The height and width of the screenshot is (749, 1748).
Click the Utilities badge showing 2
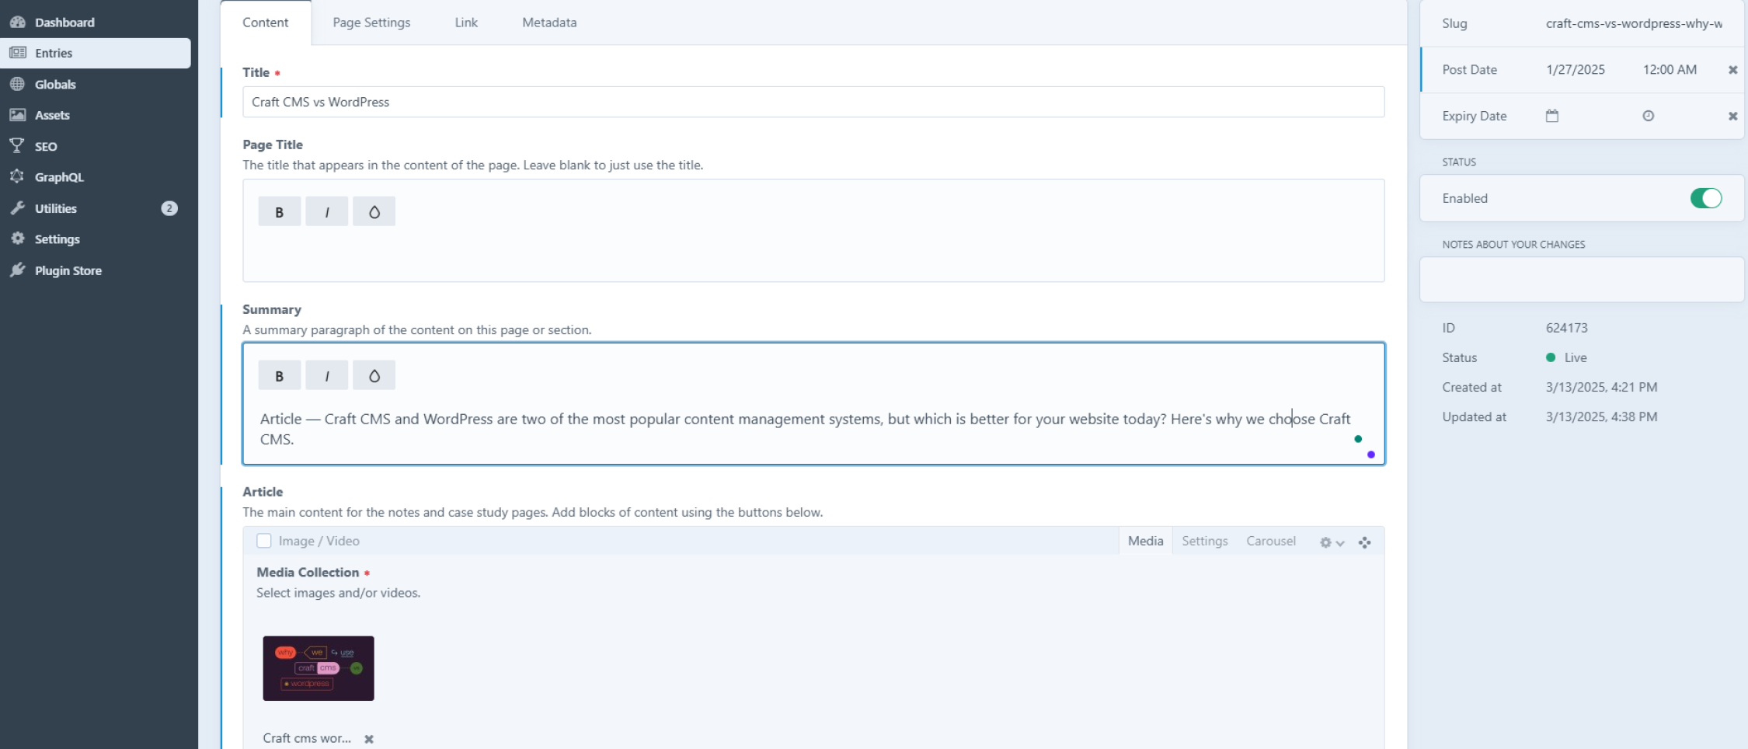coord(169,208)
